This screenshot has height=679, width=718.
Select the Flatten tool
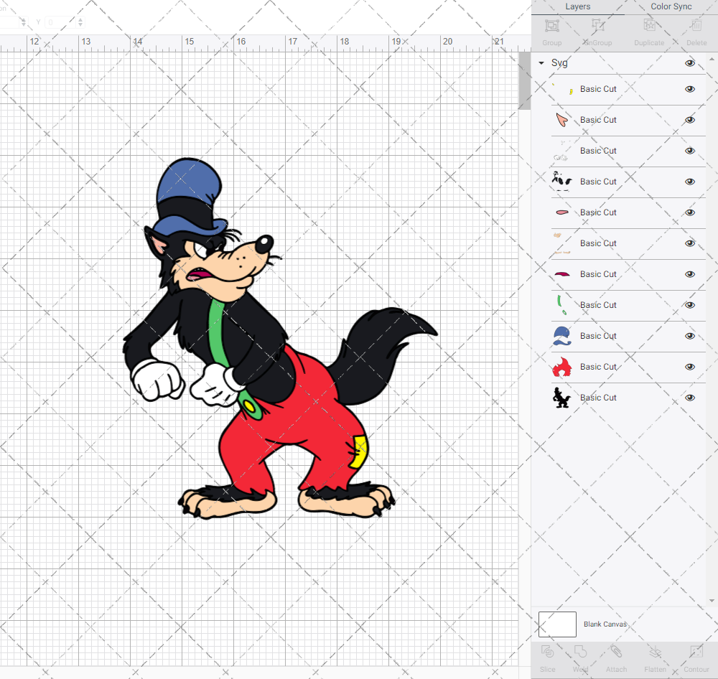(656, 652)
